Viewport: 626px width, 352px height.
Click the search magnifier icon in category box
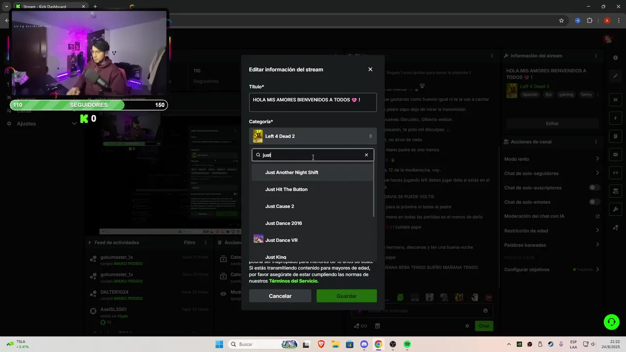[x=258, y=155]
